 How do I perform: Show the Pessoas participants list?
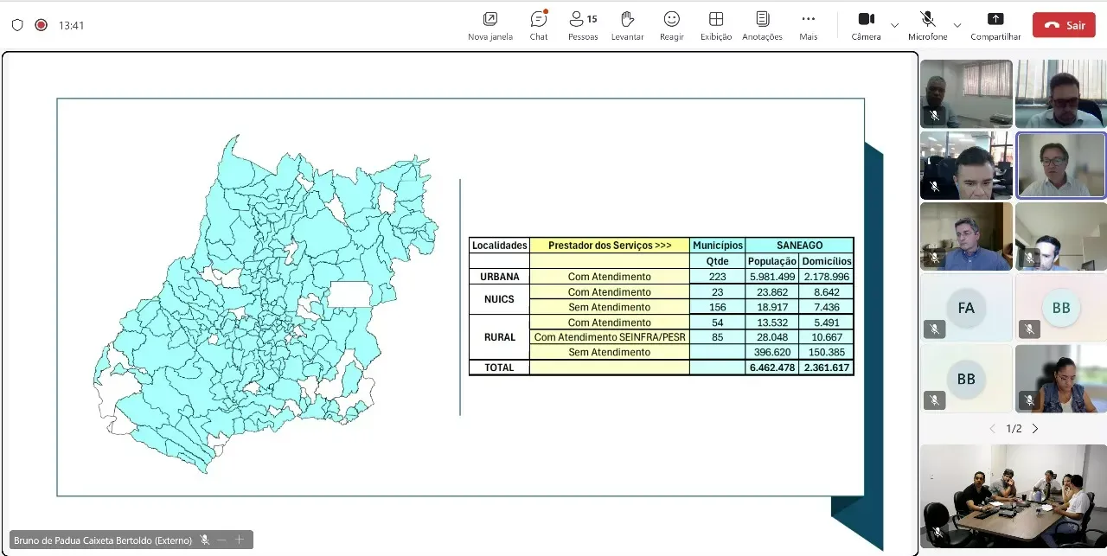click(x=583, y=25)
